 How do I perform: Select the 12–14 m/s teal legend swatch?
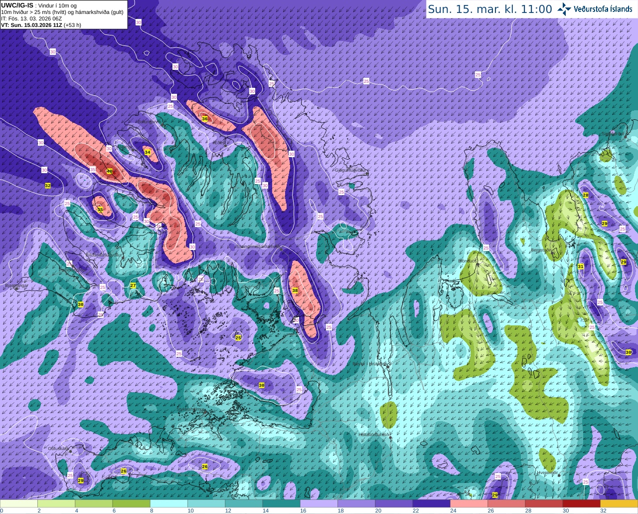coord(244,504)
